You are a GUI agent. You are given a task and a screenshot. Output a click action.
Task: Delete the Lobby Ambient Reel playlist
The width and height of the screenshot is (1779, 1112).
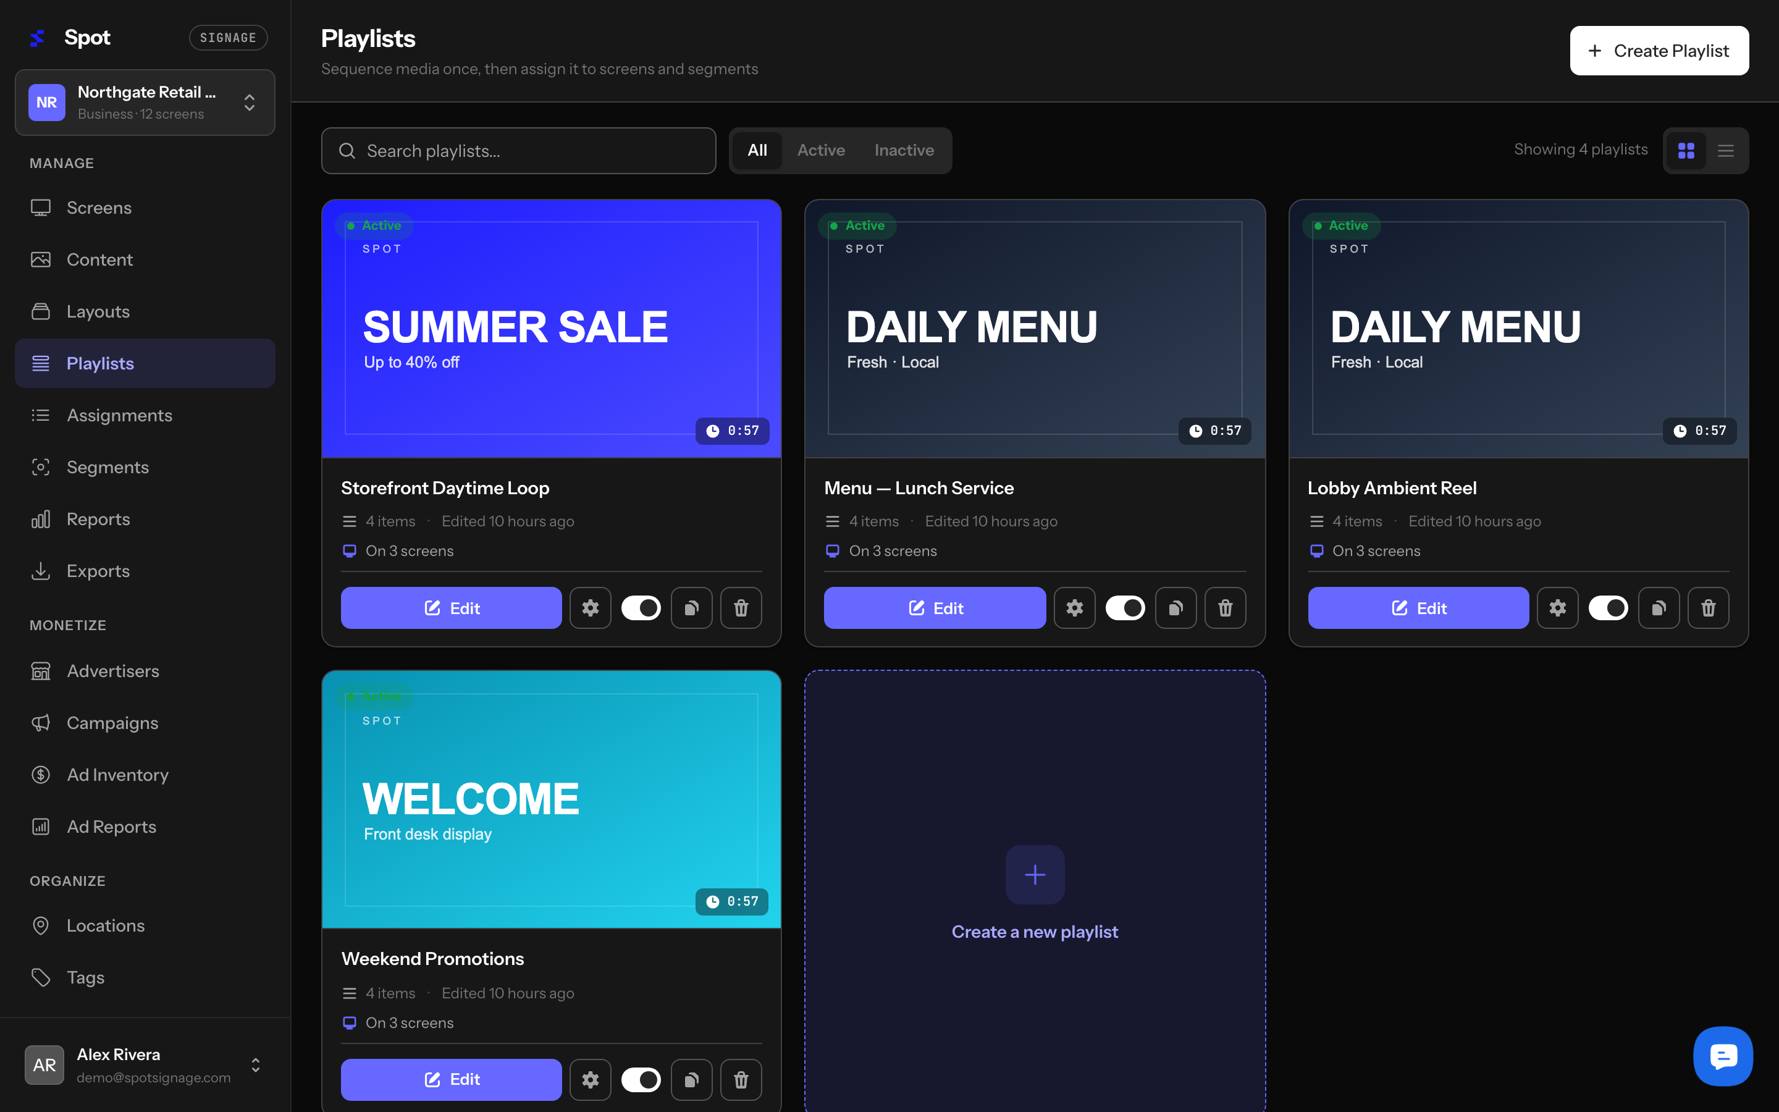tap(1709, 607)
